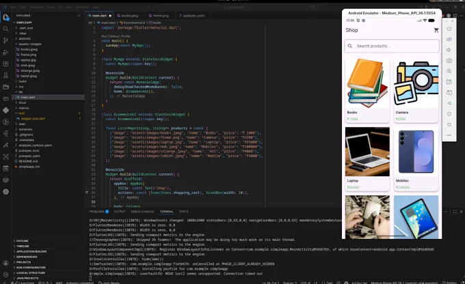Open the Testing flask icon view

[5, 76]
